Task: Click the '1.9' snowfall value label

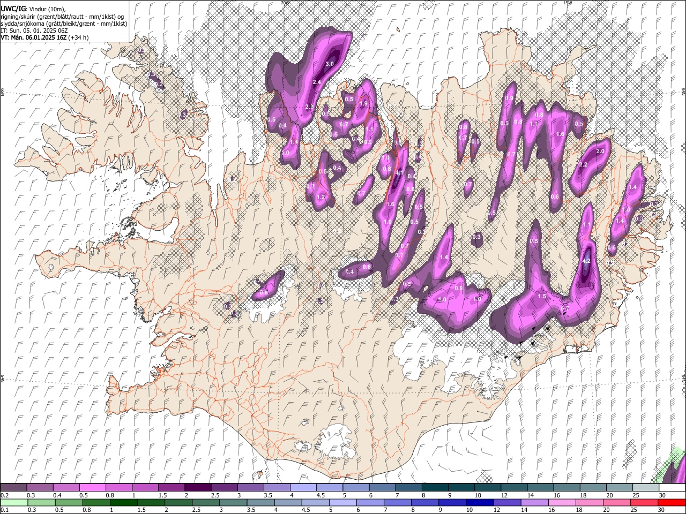Action: pos(363,104)
